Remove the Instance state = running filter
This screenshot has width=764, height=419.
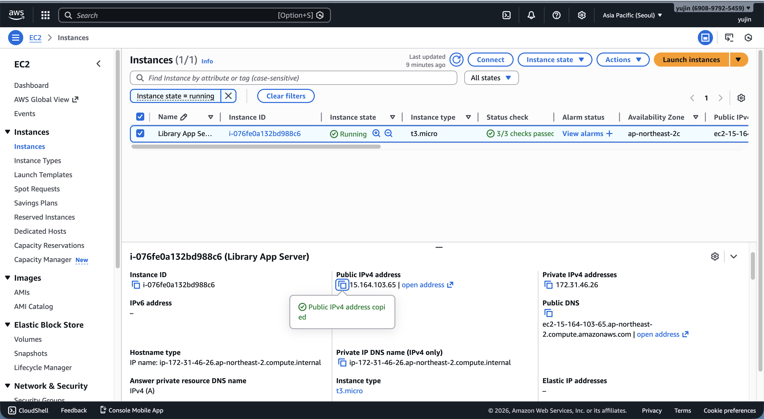tap(228, 96)
